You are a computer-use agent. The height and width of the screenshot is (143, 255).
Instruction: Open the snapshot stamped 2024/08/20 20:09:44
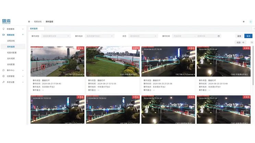[x=223, y=62]
